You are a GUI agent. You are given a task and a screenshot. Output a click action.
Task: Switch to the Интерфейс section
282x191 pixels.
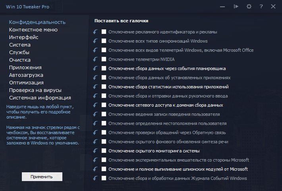click(24, 37)
